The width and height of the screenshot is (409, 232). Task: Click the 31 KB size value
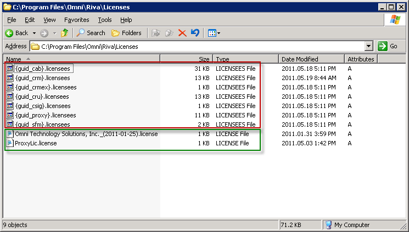202,69
